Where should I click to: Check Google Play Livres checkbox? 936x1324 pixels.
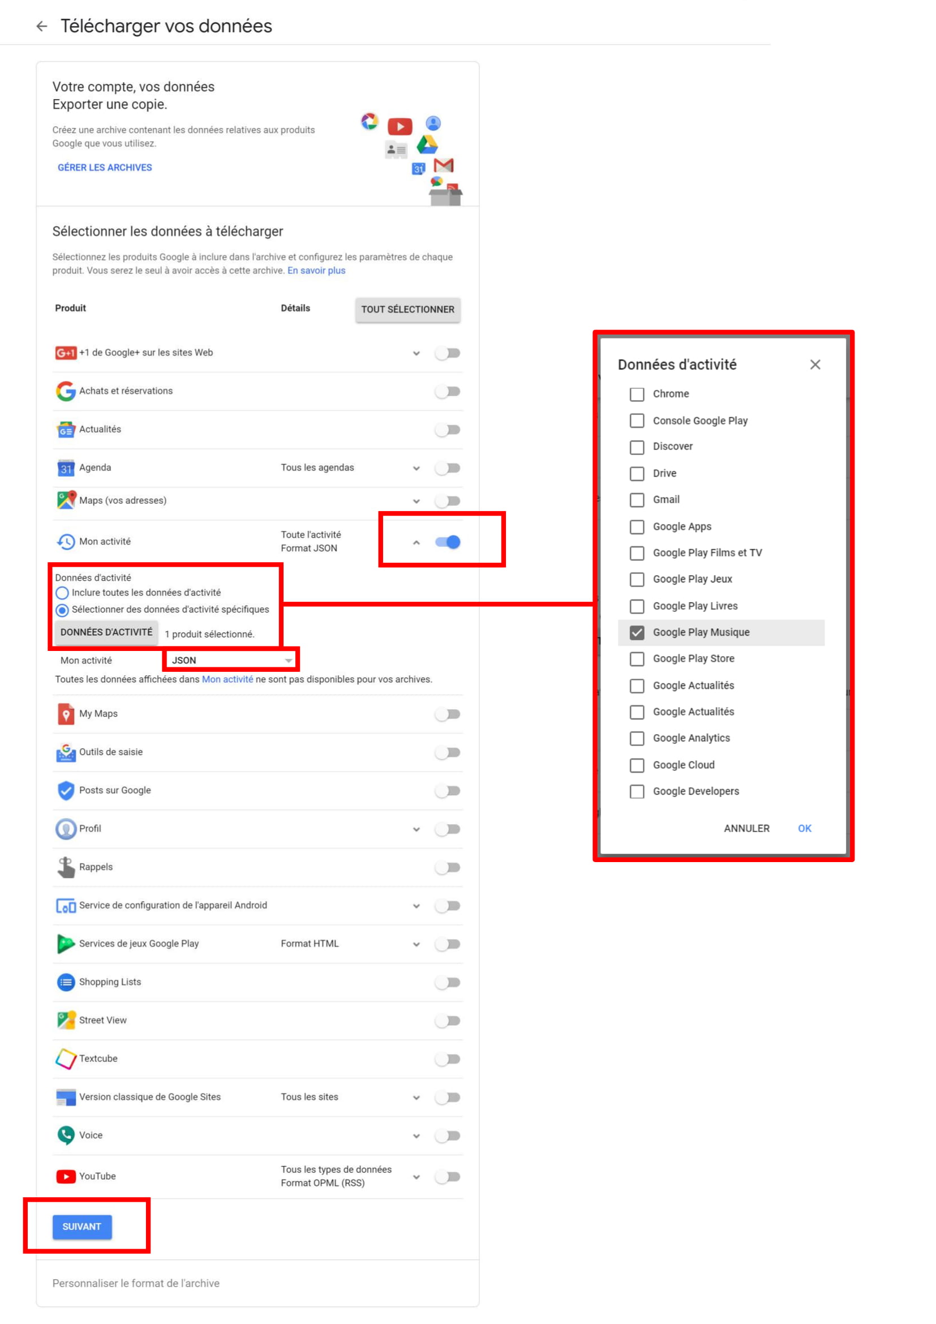(637, 607)
